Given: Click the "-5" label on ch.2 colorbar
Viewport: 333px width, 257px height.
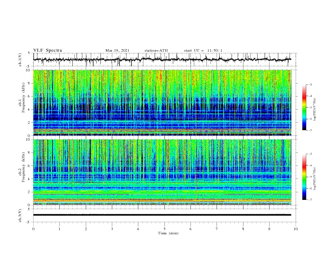Looking at the screenshot, I should coord(310,177).
